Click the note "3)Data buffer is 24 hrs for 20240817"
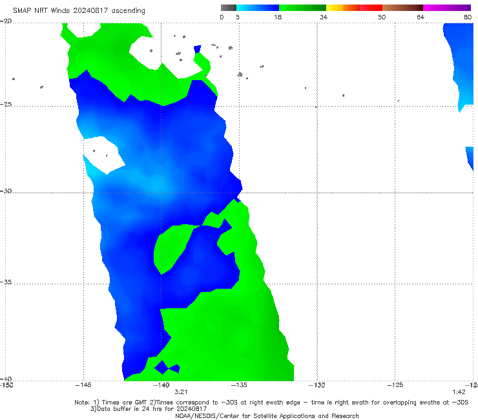 (x=149, y=409)
